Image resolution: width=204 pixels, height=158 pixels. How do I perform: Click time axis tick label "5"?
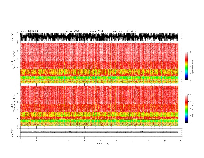point(101,141)
